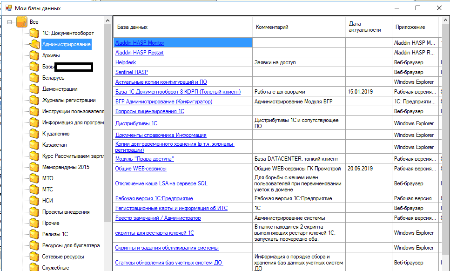The height and width of the screenshot is (271, 450).
Task: Click the folder icon beside Архивы
Action: tap(34, 55)
